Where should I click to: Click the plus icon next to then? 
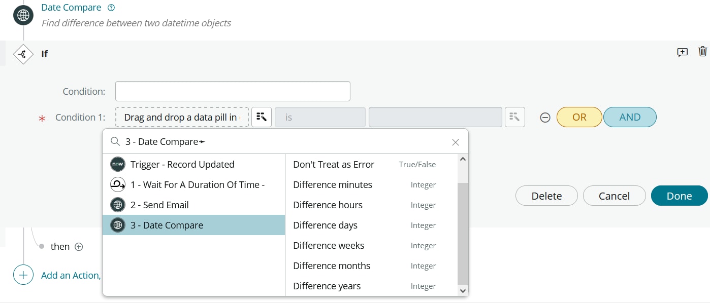79,247
